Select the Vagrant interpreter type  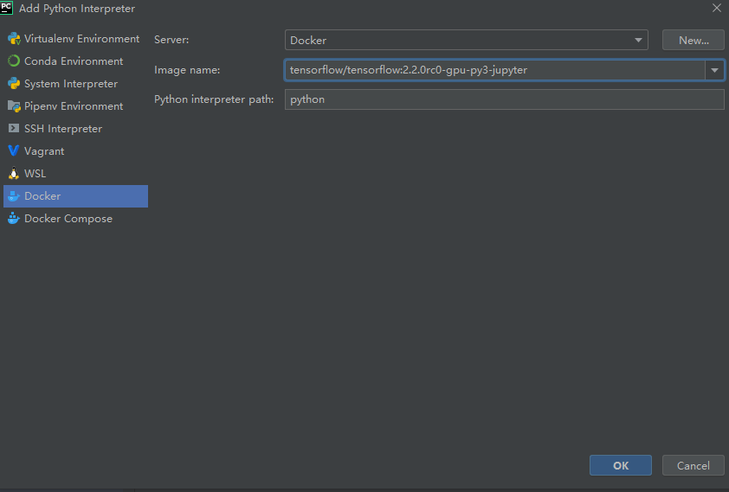coord(76,150)
